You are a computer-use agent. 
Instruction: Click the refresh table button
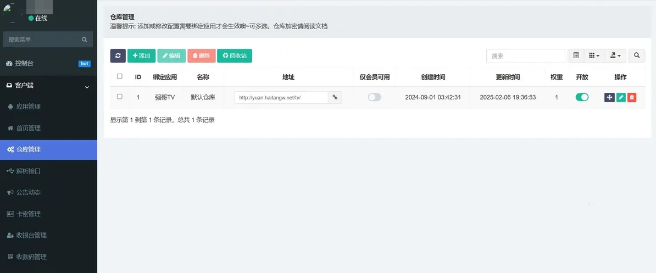[118, 55]
